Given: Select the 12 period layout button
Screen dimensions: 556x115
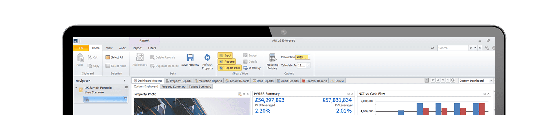Looking at the screenshot, I should tap(433, 80).
